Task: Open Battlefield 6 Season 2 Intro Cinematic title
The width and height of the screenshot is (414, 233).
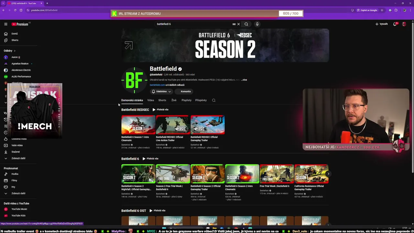Action: point(239,188)
